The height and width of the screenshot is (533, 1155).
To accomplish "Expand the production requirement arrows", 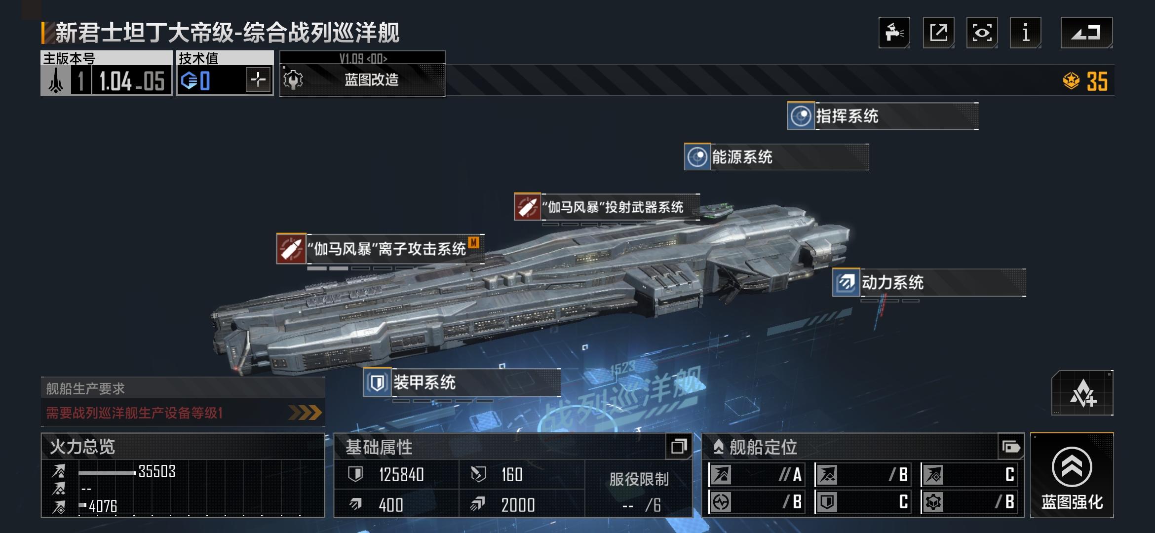I will coord(305,413).
